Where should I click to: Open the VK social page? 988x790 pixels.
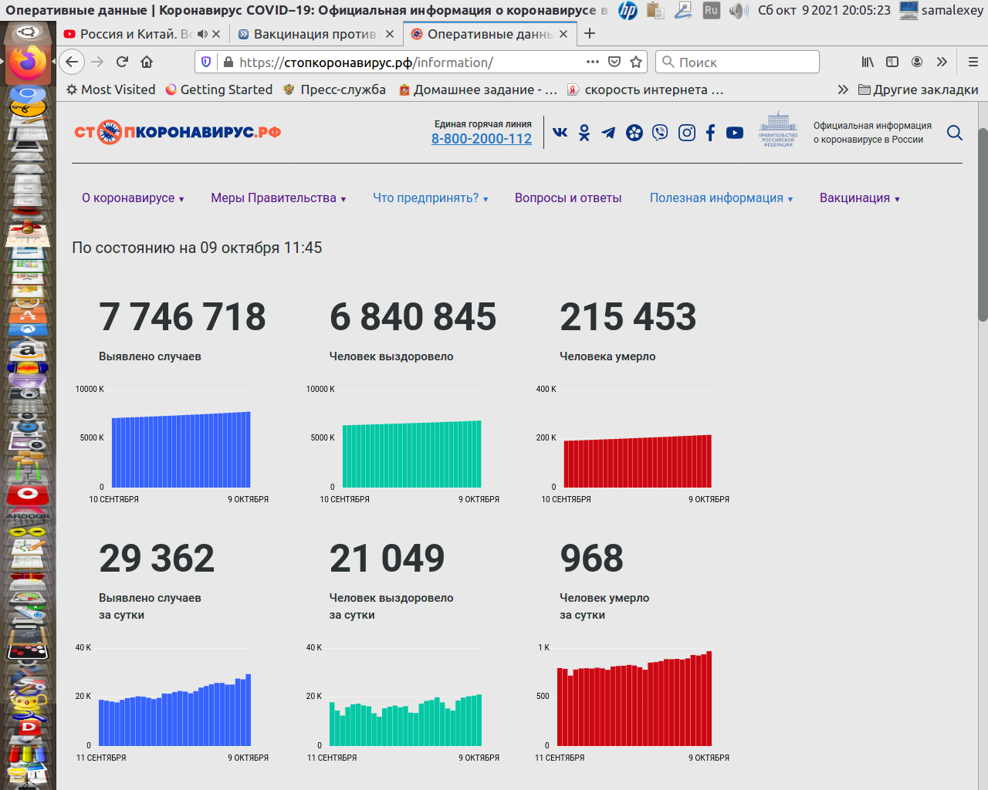point(560,133)
